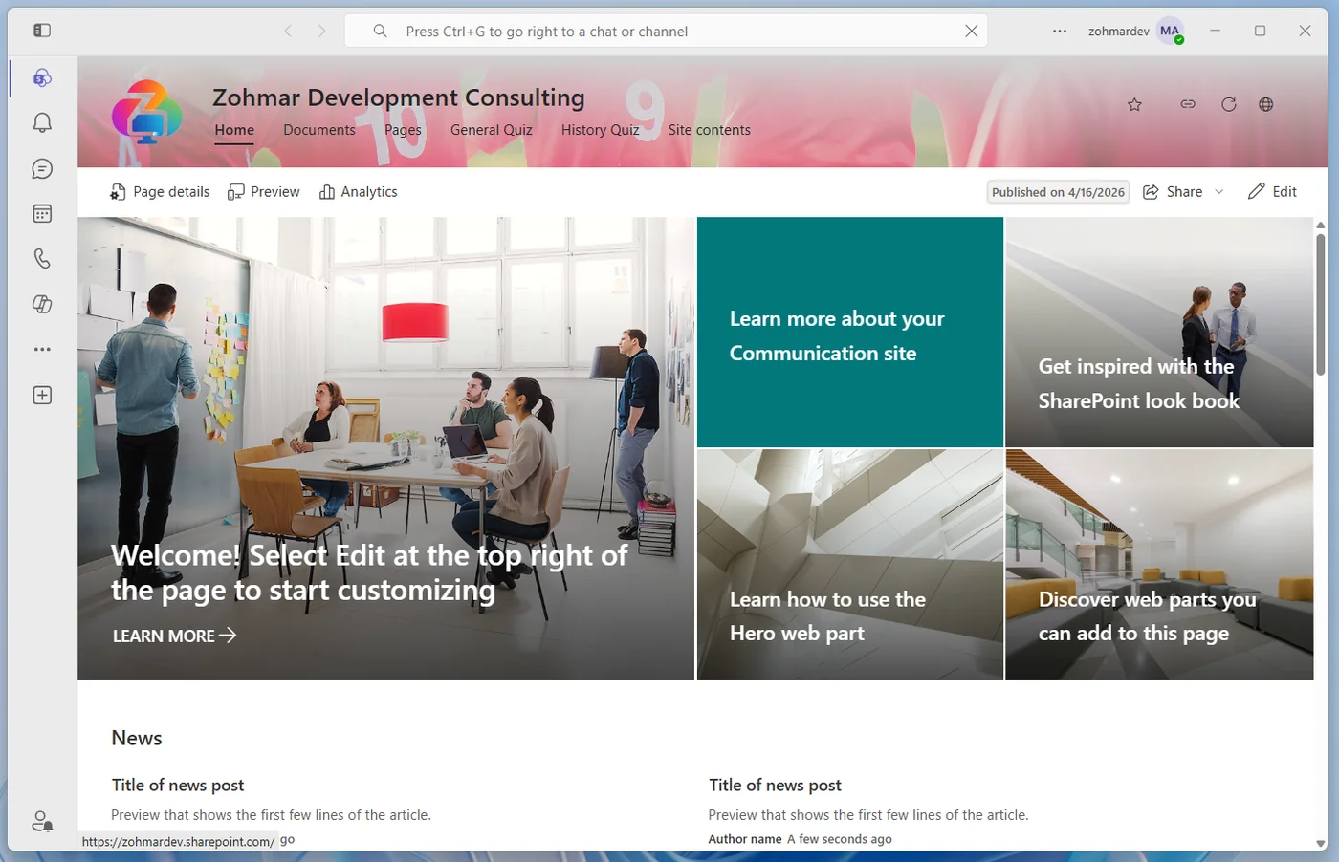The height and width of the screenshot is (862, 1339).
Task: Click right news post preview text
Action: coord(868,815)
